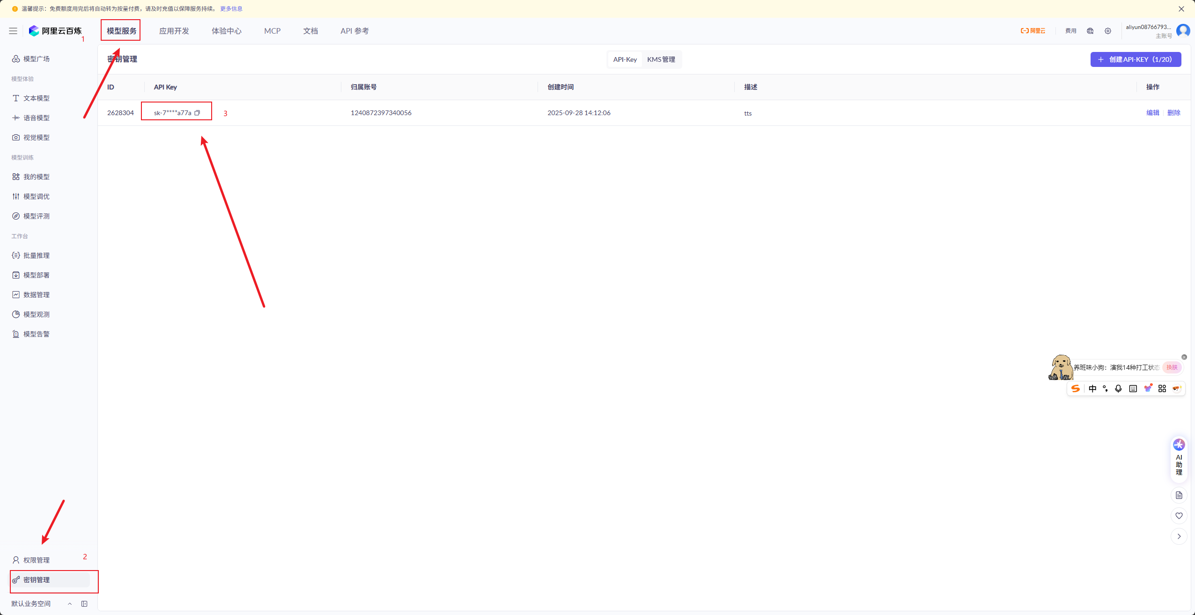Switch to KMS管理 segment
The height and width of the screenshot is (615, 1195).
click(x=661, y=59)
